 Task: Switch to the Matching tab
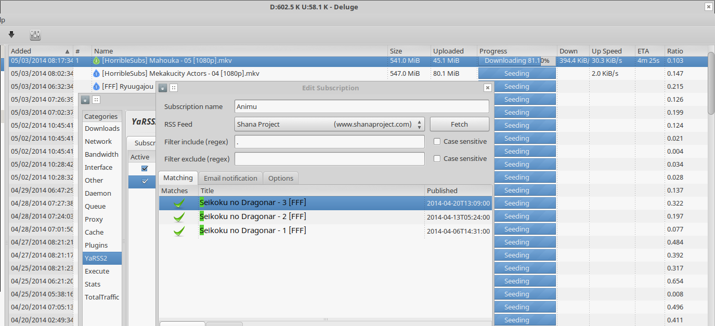(x=178, y=178)
